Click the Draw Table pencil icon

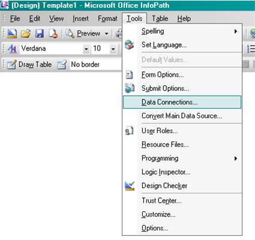pyautogui.click(x=11, y=65)
